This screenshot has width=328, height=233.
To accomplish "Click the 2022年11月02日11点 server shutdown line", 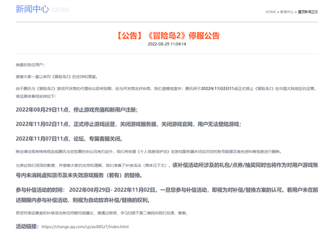I will [x=128, y=124].
